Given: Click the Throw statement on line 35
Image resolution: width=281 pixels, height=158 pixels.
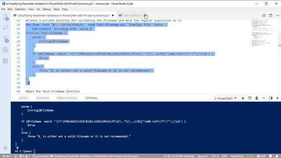Looking at the screenshot, I should pyautogui.click(x=96, y=71).
